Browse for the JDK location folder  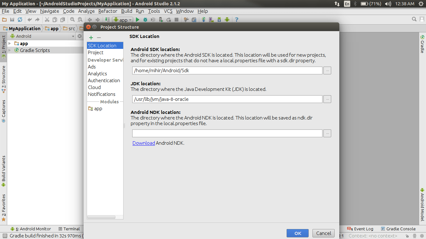point(327,99)
